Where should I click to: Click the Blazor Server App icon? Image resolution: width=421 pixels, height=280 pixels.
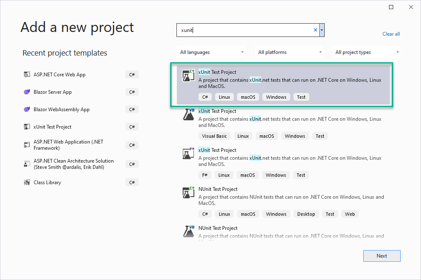point(27,92)
